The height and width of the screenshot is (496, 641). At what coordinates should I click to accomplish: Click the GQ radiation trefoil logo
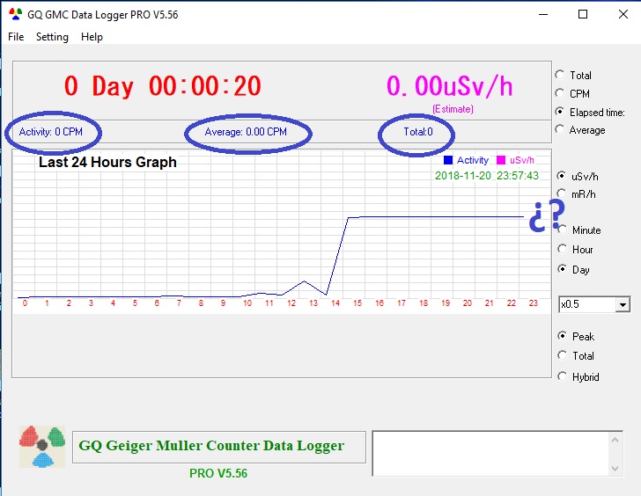[42, 447]
